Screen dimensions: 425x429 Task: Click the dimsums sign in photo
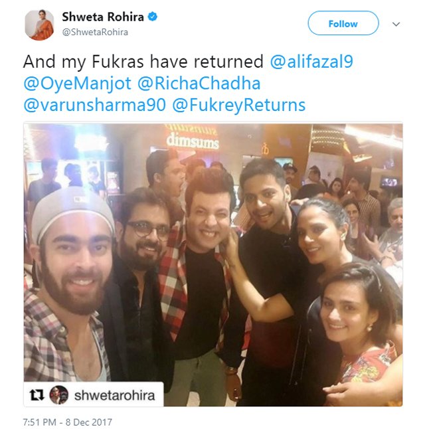coord(193,141)
